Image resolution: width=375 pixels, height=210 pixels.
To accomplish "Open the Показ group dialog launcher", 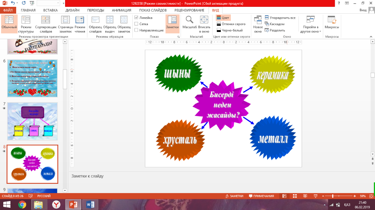I will [178, 37].
